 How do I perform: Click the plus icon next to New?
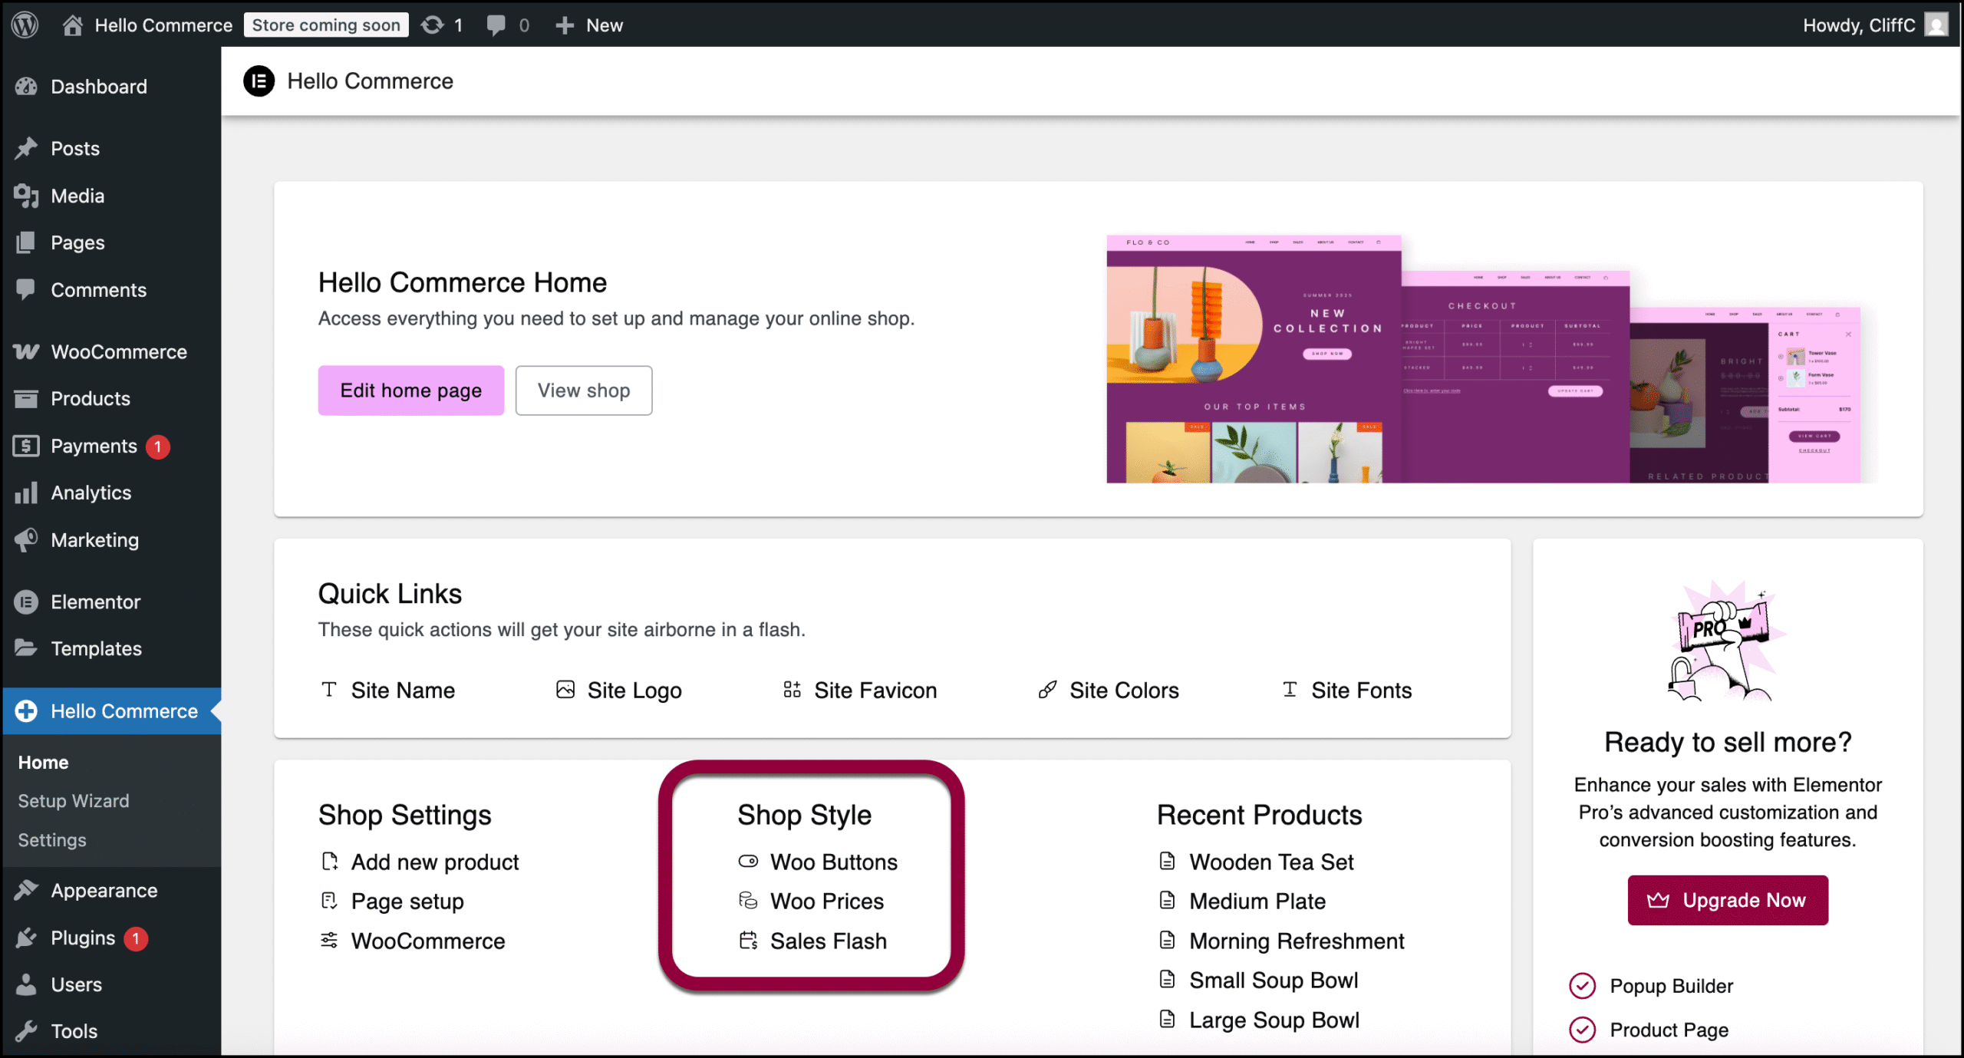[565, 25]
